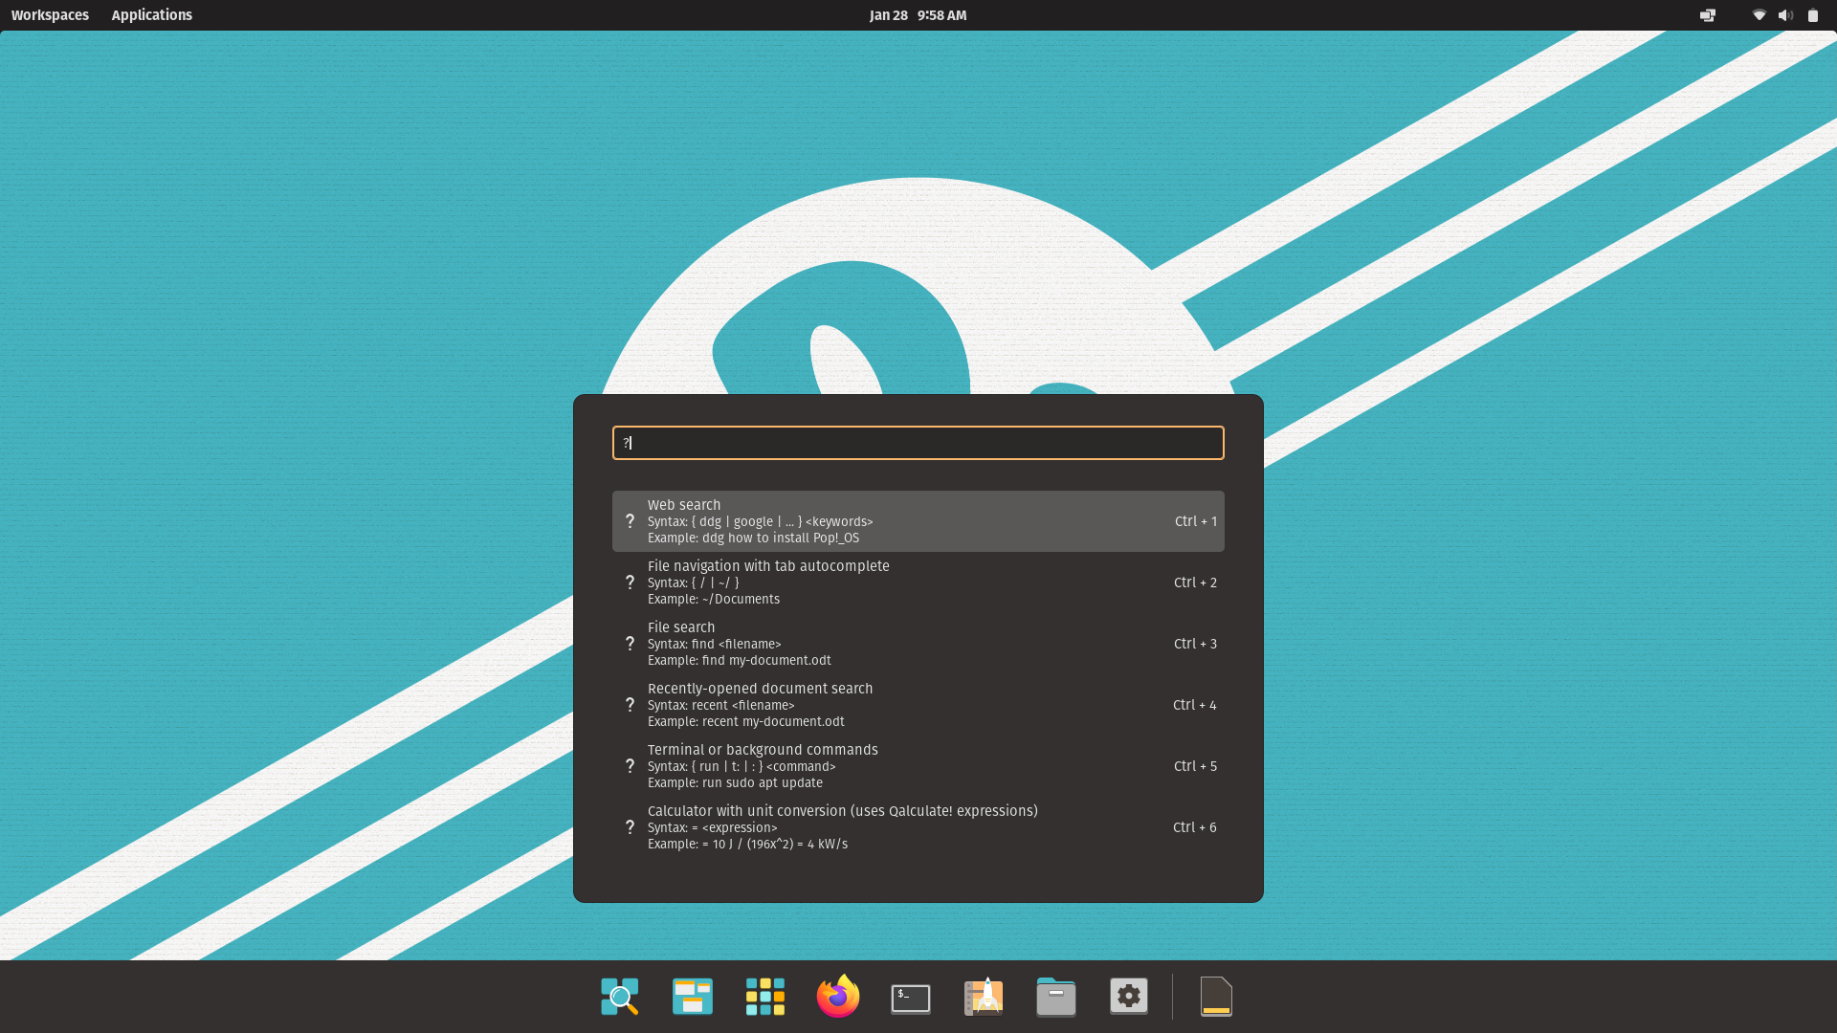Click question mark icon beside Web search

click(x=630, y=521)
